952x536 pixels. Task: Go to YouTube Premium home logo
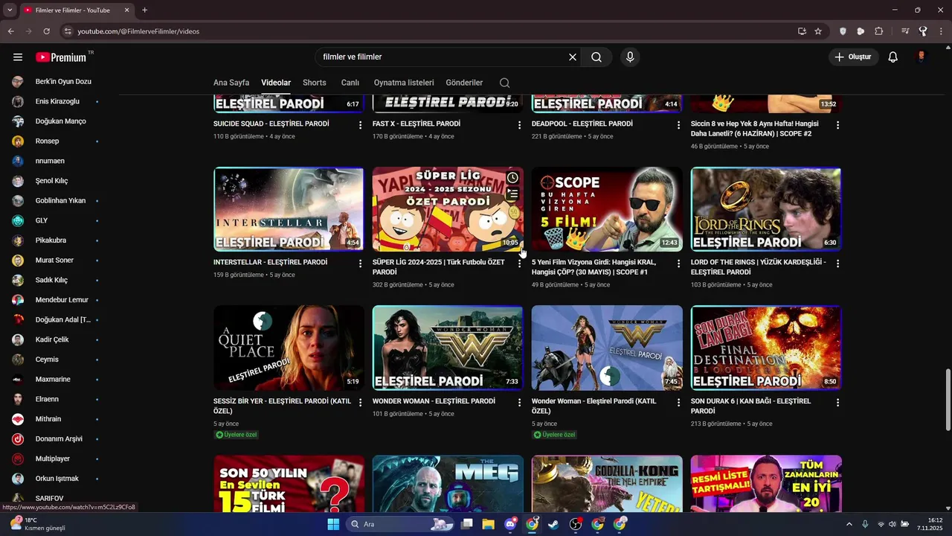61,57
